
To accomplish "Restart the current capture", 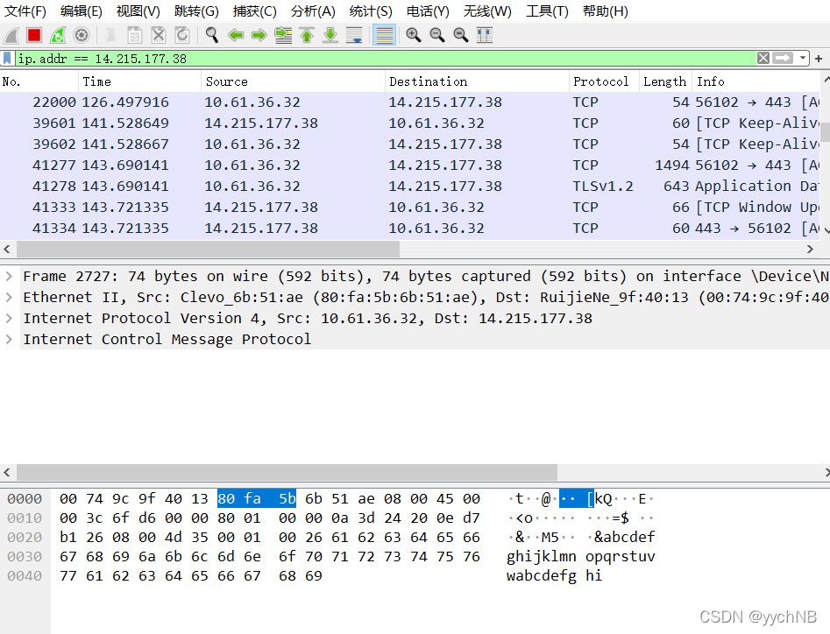I will tap(58, 35).
